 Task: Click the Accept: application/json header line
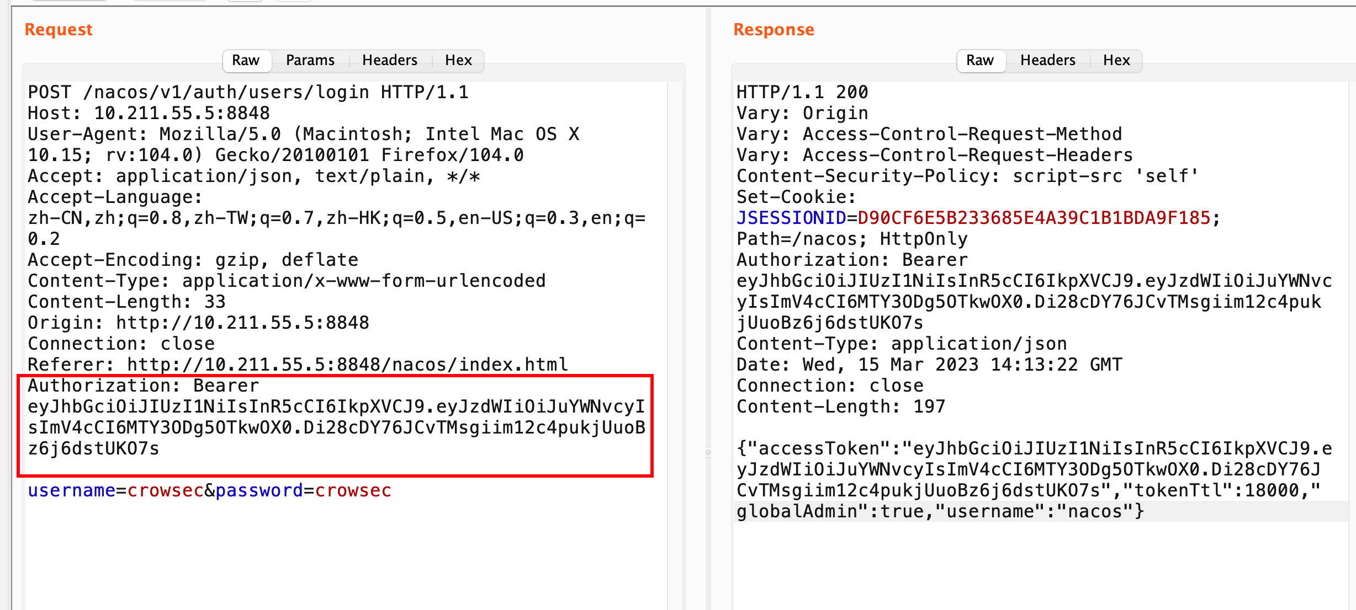tap(253, 176)
